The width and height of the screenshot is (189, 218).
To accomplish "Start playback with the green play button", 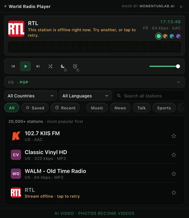I will [x=26, y=66].
